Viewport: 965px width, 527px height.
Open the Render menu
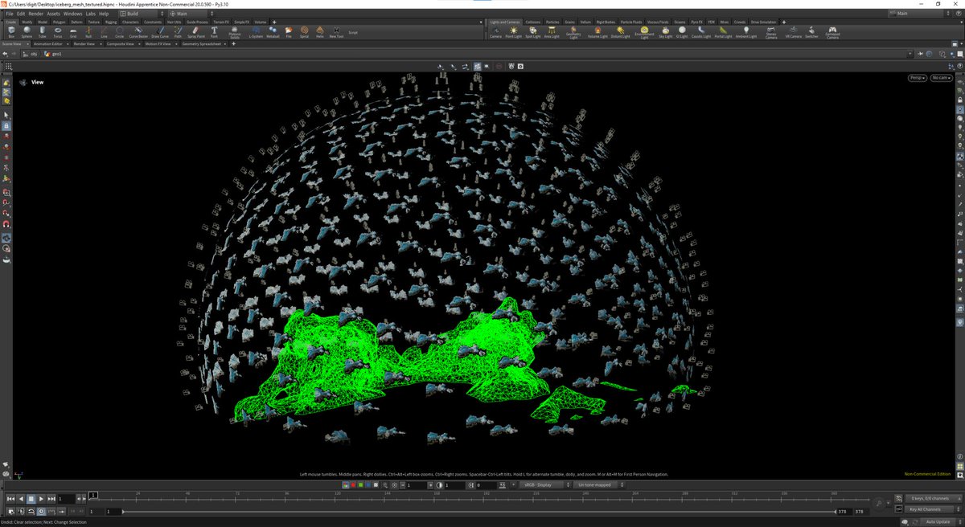pos(35,14)
